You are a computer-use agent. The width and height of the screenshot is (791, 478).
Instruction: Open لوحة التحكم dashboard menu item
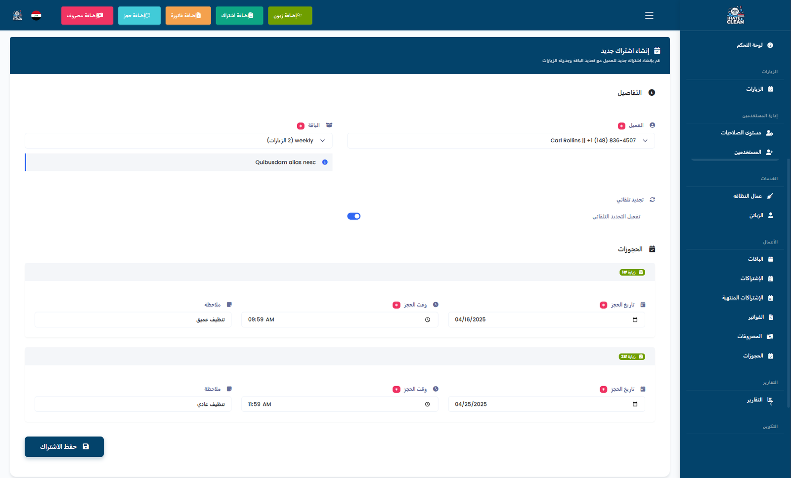[x=750, y=45]
